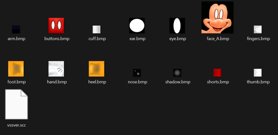Select the foot.bmp orange thumbnail
The height and width of the screenshot is (135, 278).
click(x=16, y=69)
